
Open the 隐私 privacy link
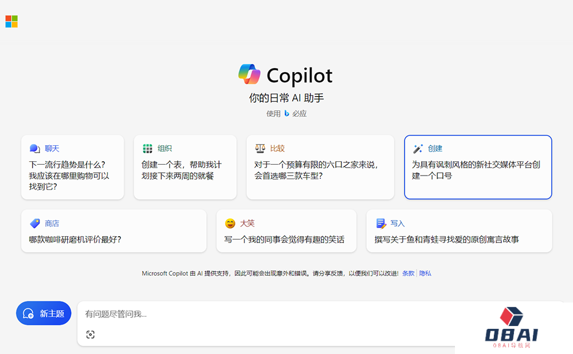pos(425,273)
